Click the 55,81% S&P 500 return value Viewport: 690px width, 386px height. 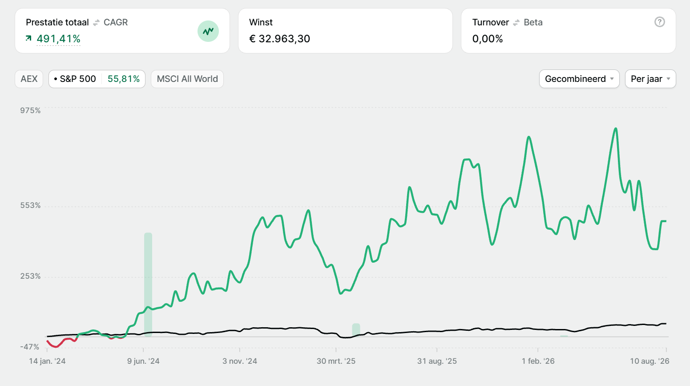click(124, 79)
